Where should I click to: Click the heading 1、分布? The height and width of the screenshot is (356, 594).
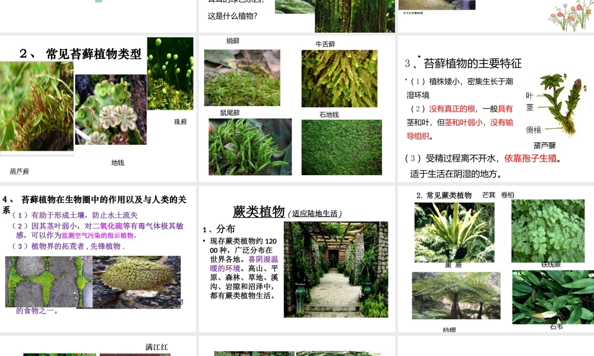click(x=219, y=229)
